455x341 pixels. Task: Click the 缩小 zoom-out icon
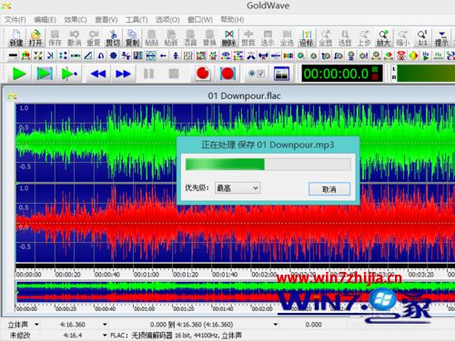click(403, 38)
